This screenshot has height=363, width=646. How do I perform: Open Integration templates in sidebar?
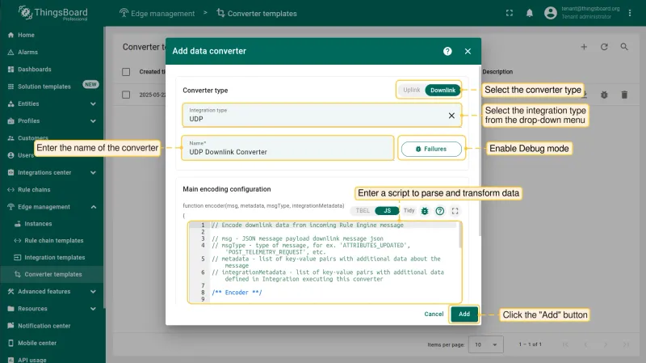[54, 257]
